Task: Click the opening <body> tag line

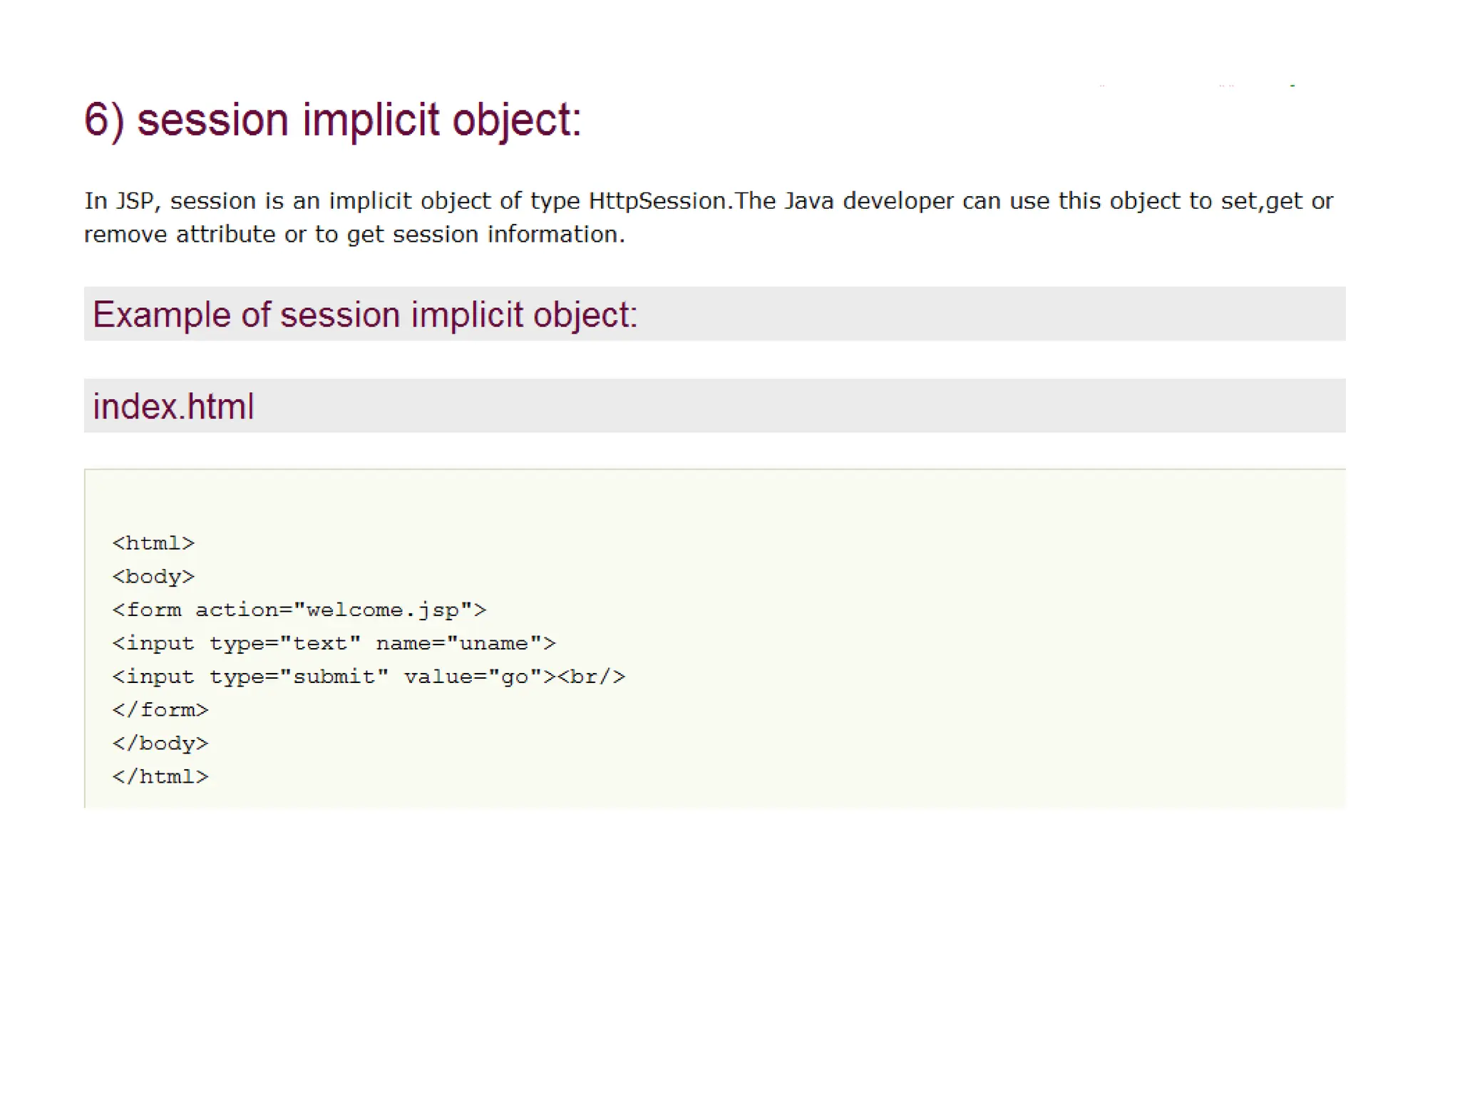Action: 153,577
